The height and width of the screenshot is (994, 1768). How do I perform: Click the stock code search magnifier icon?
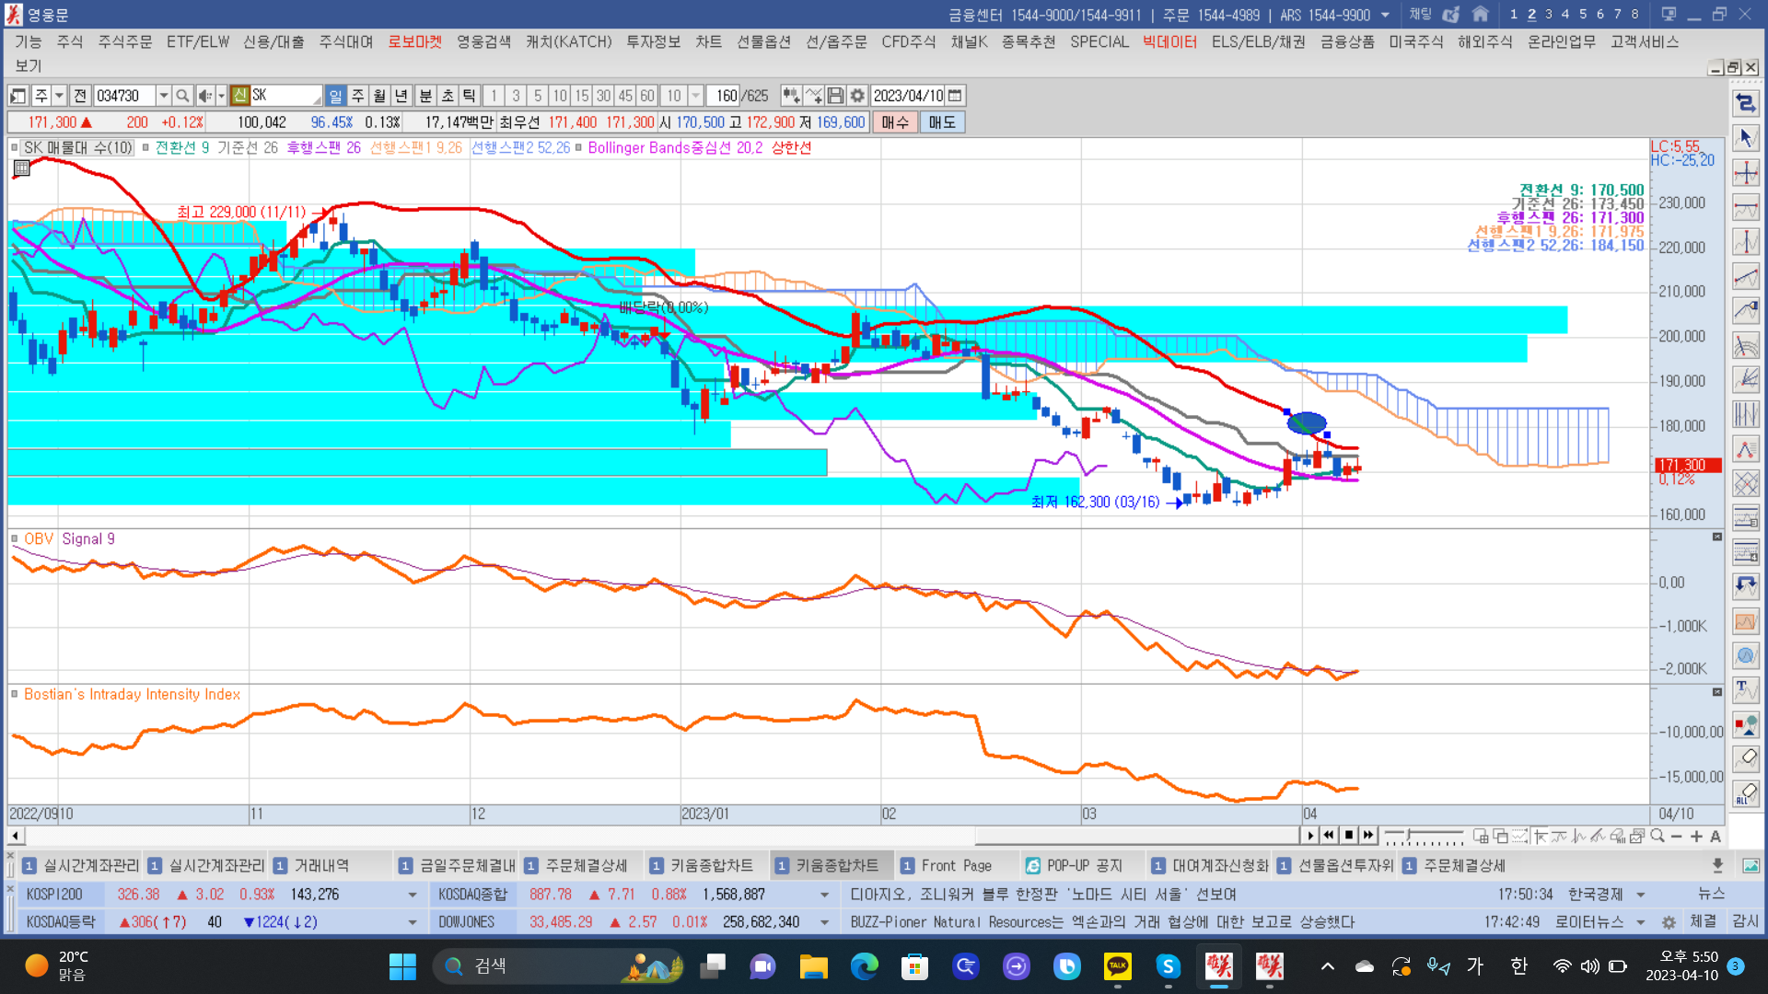tap(182, 96)
